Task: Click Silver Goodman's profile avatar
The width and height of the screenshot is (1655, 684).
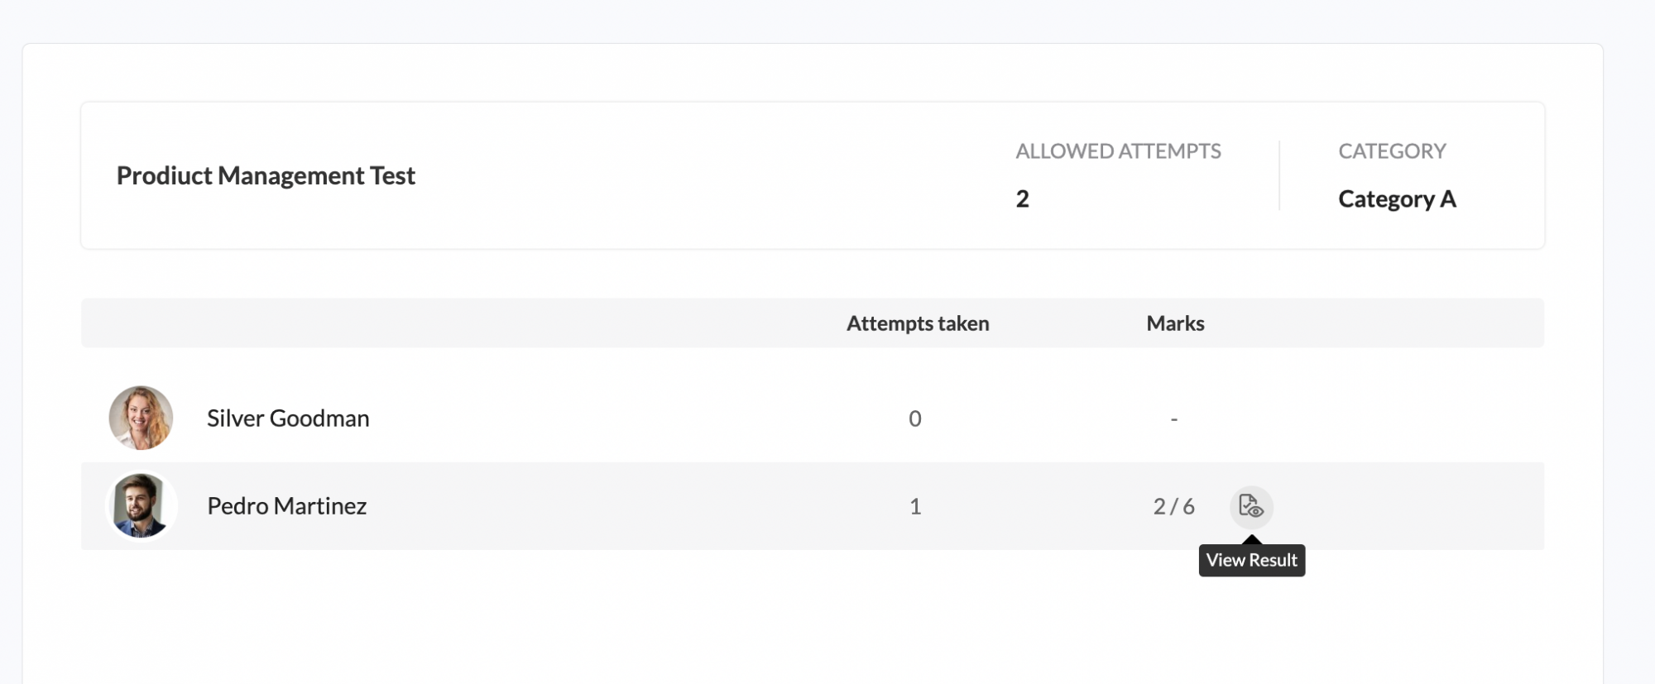Action: 141,418
